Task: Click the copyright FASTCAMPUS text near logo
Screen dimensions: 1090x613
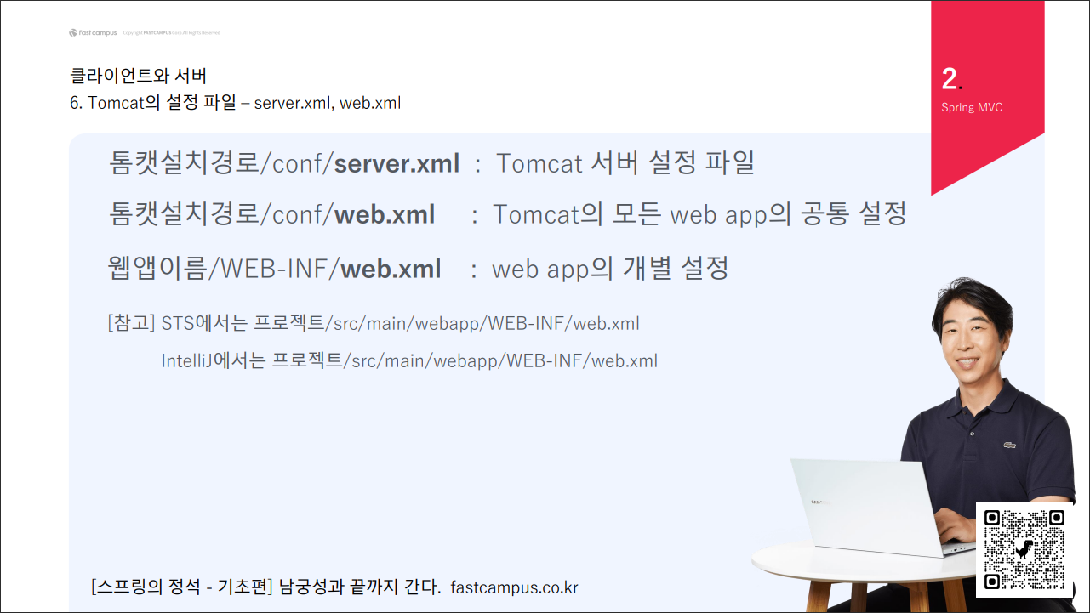Action: (171, 33)
